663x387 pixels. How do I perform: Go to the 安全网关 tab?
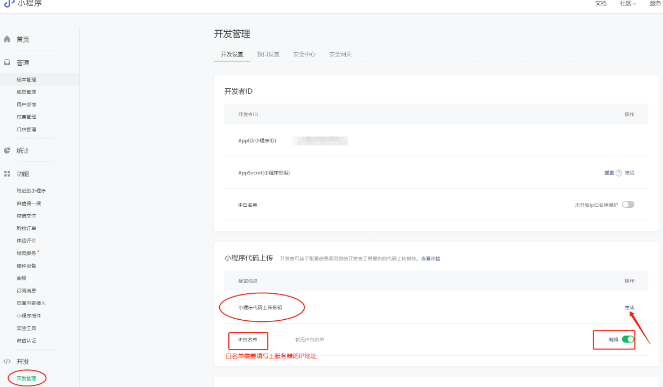[x=340, y=54]
